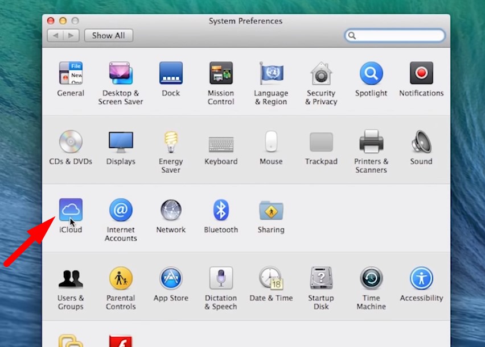Open iCloud preferences pane
Image resolution: width=485 pixels, height=347 pixels.
coord(71,210)
